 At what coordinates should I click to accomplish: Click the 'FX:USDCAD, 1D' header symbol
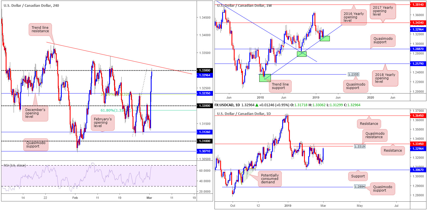coord(227,105)
